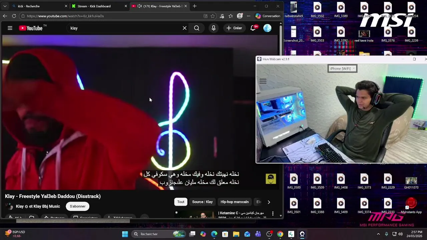Open the browser profile icon
This screenshot has height=240, width=427.
tap(240, 16)
